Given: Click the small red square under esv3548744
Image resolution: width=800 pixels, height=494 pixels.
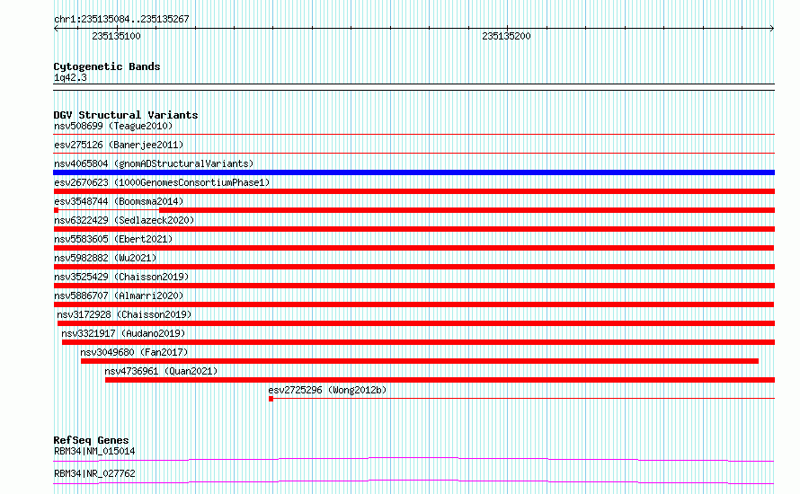Looking at the screenshot, I should (x=56, y=210).
